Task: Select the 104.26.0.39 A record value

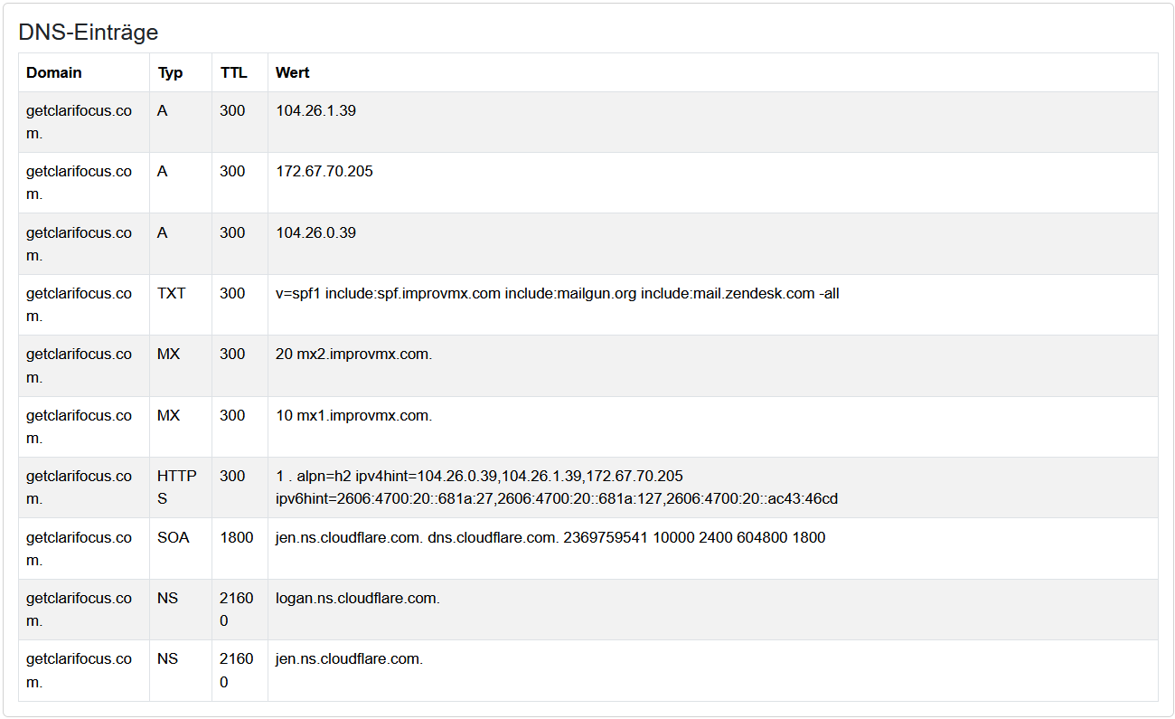Action: click(x=315, y=232)
